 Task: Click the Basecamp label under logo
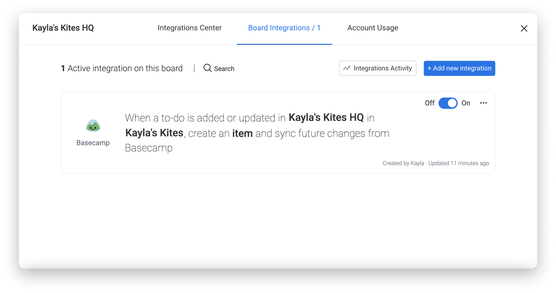(93, 143)
